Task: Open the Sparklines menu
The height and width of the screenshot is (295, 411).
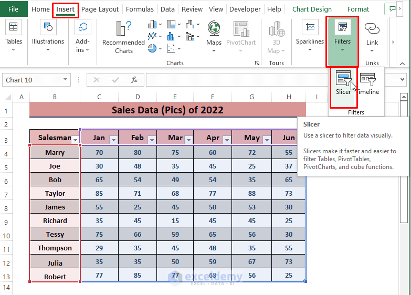Action: pyautogui.click(x=310, y=35)
